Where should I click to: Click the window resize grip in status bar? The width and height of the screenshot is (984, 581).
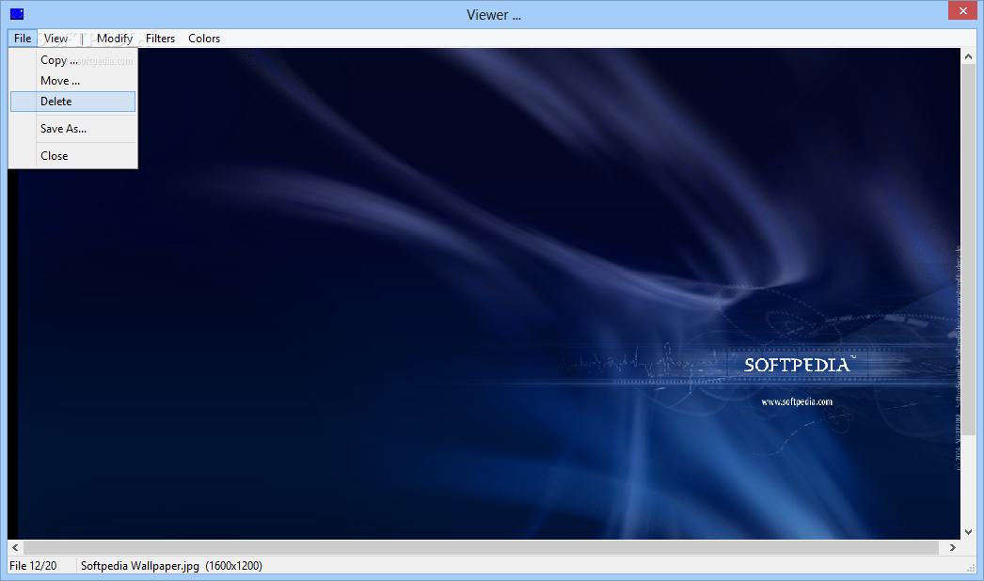tap(970, 567)
